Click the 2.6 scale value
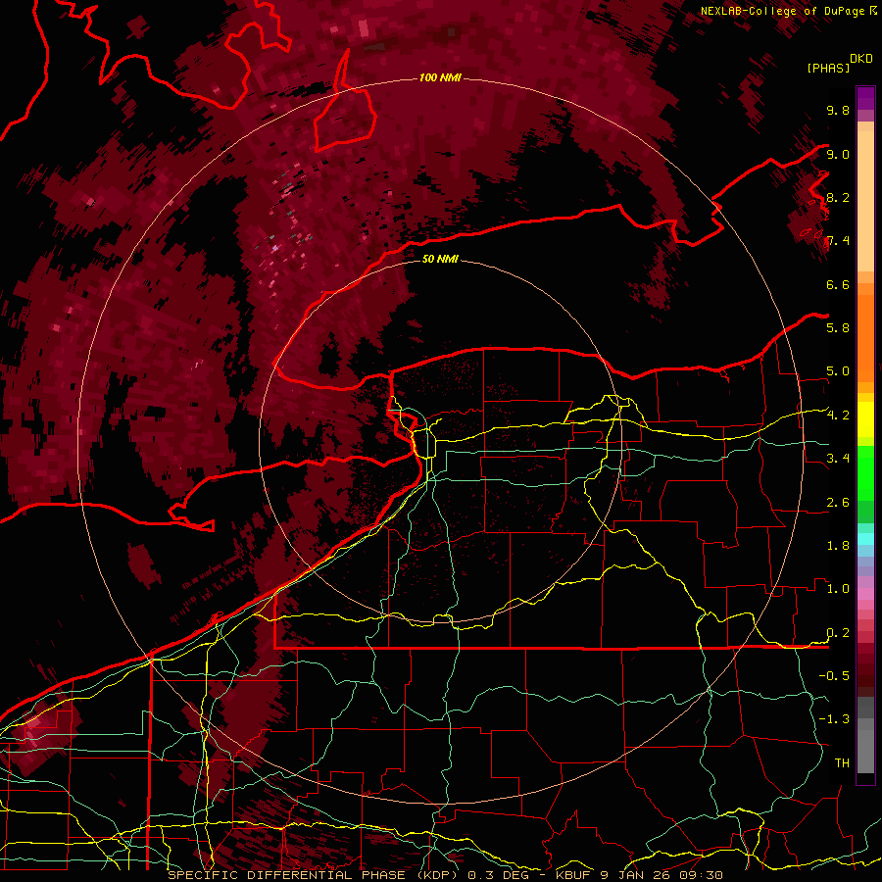This screenshot has height=882, width=882. click(x=838, y=503)
